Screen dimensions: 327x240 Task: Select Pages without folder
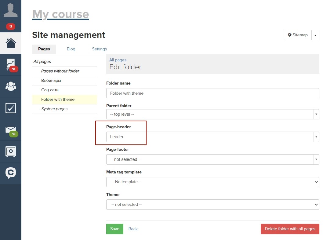click(60, 71)
